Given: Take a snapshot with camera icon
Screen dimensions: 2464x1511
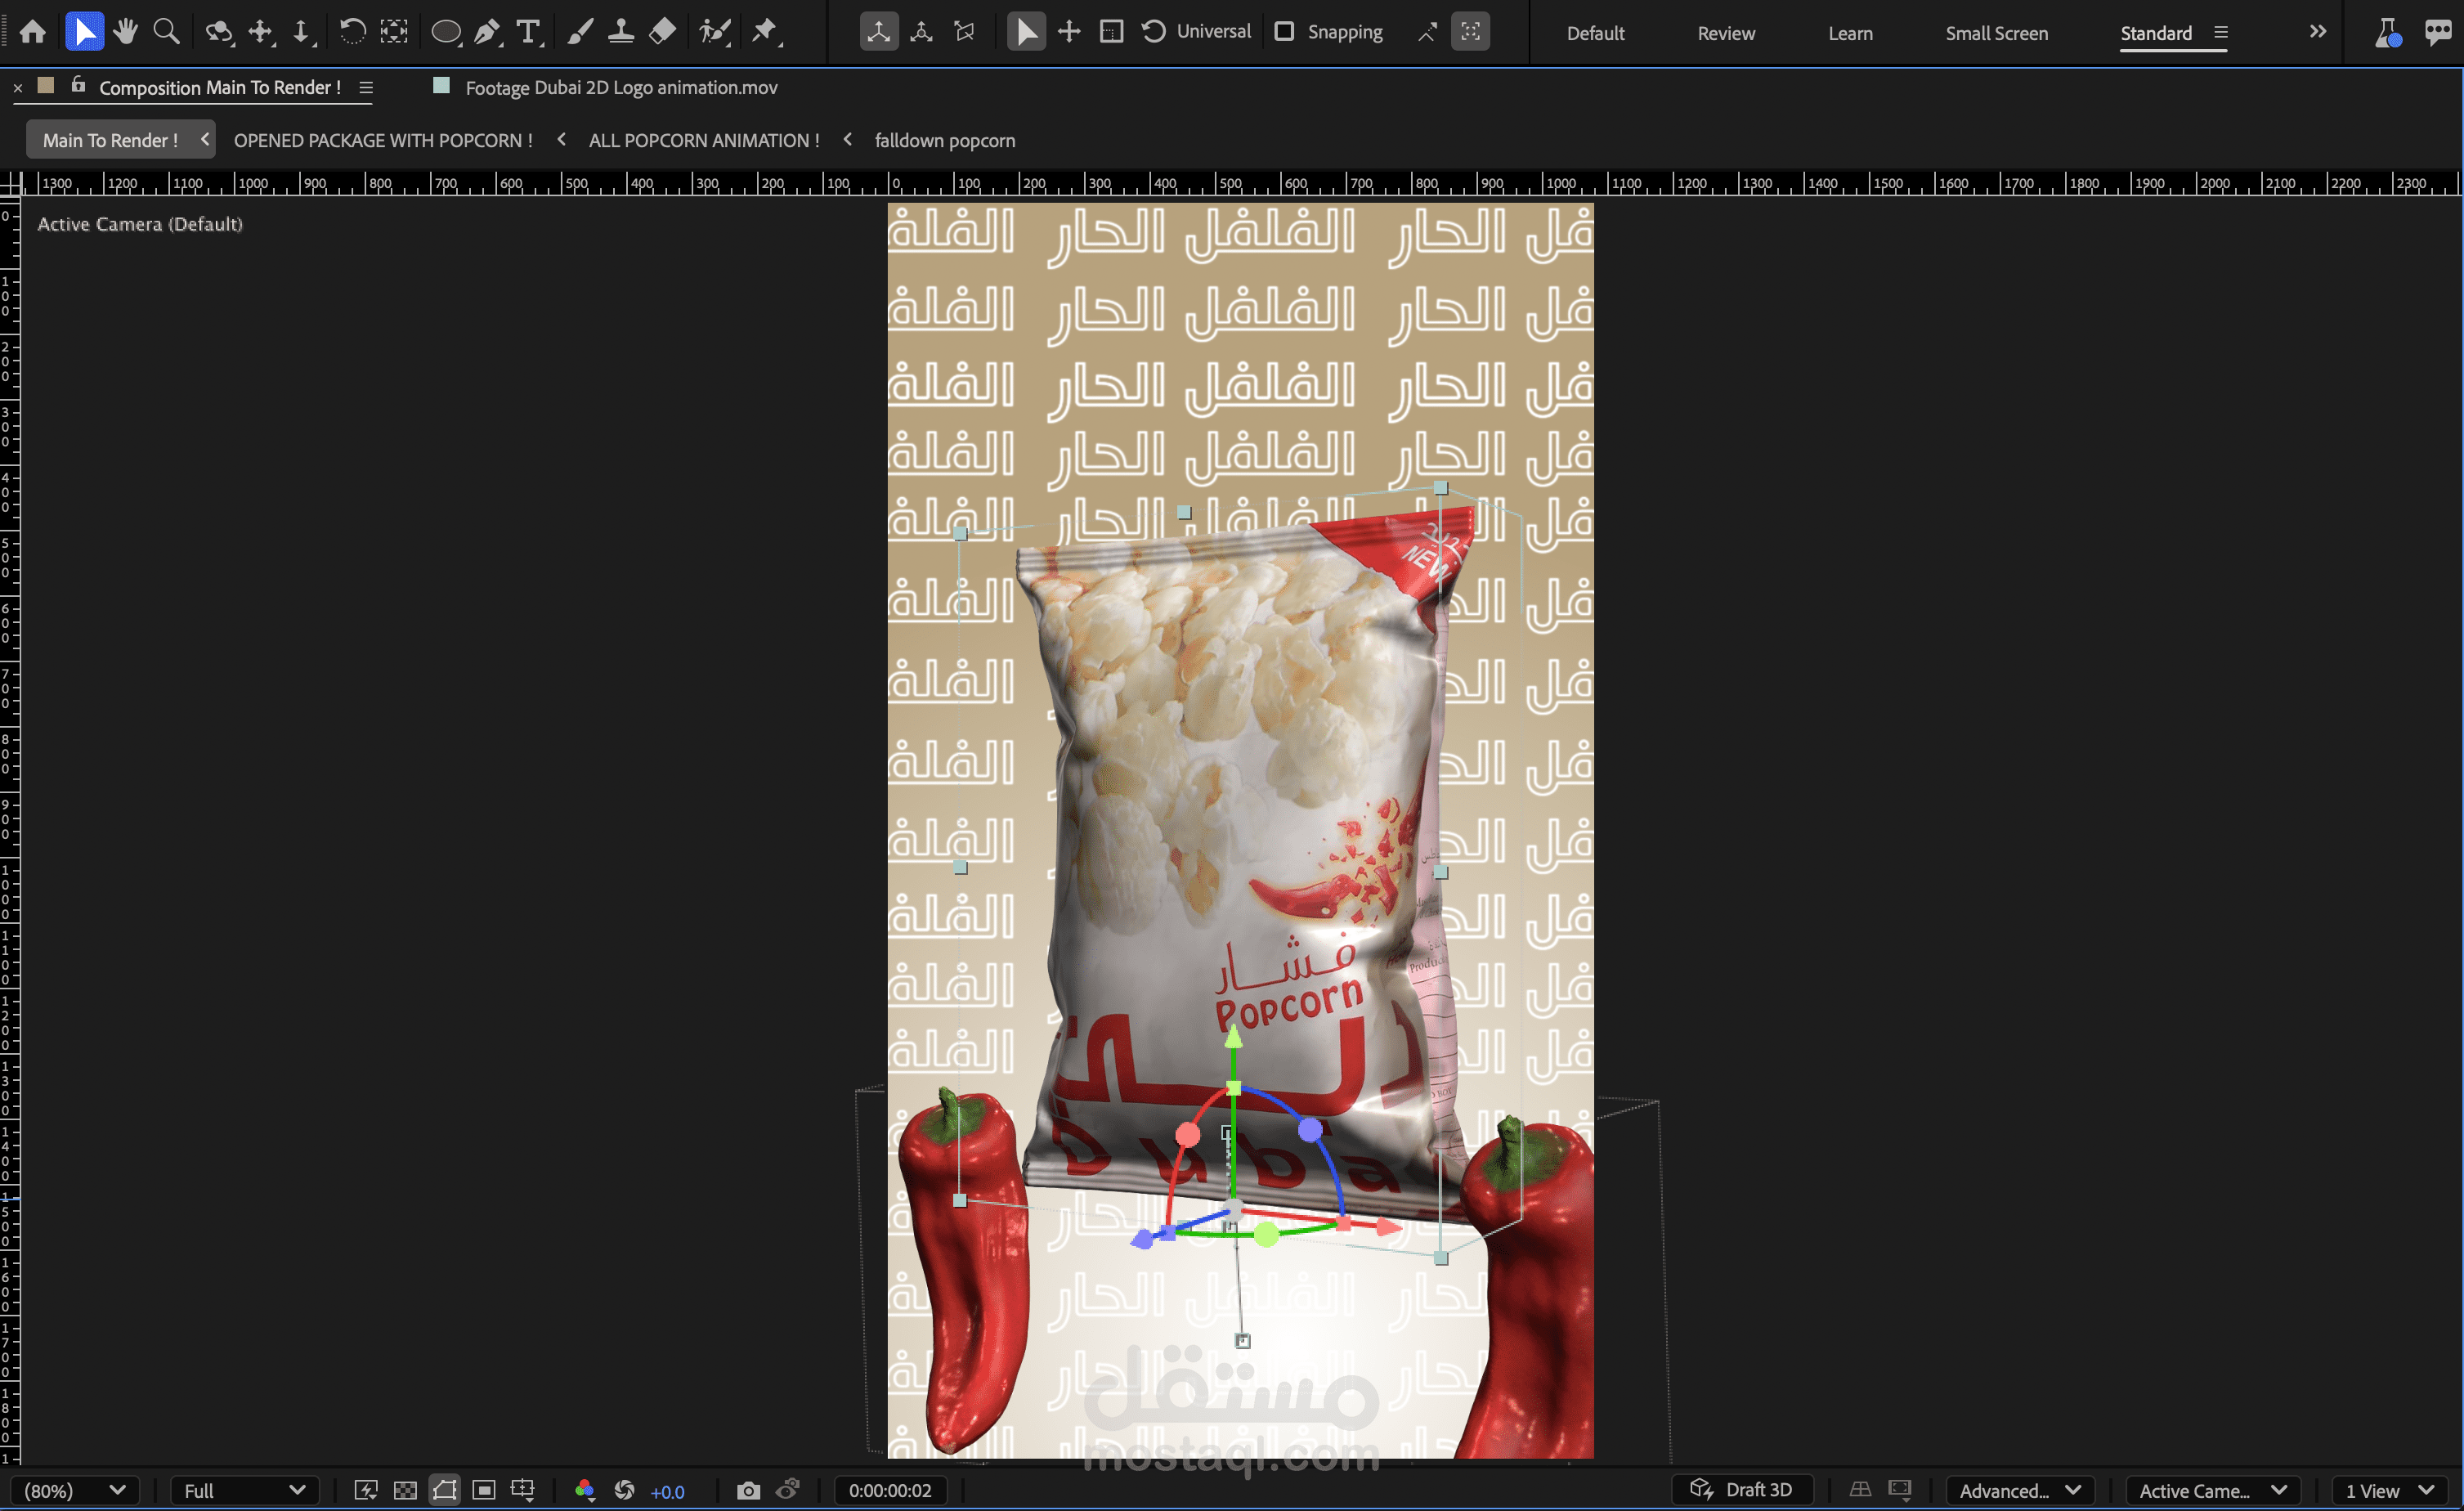Looking at the screenshot, I should click(748, 1490).
